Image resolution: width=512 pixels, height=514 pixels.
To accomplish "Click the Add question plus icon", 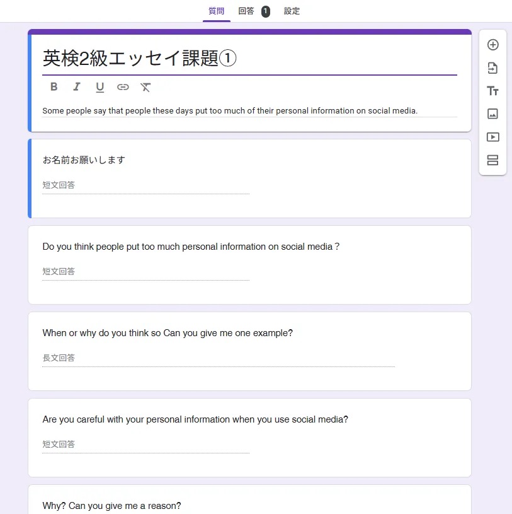I will click(492, 45).
